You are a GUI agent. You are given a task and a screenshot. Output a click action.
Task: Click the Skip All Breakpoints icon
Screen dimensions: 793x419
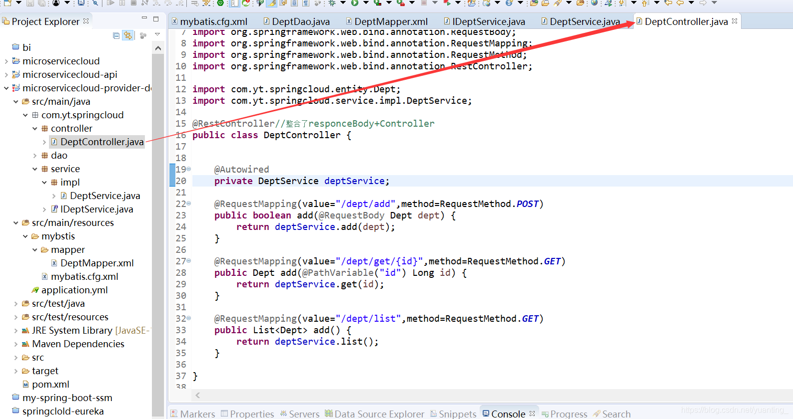95,3
